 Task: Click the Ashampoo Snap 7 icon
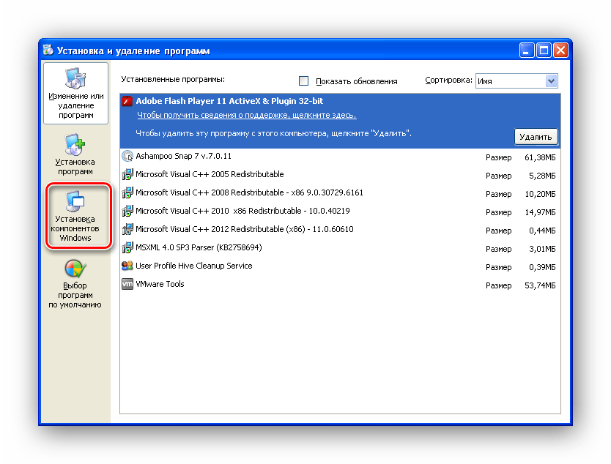click(127, 157)
